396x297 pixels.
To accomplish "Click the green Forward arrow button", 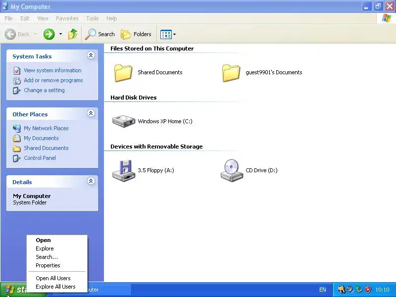I will pos(49,34).
